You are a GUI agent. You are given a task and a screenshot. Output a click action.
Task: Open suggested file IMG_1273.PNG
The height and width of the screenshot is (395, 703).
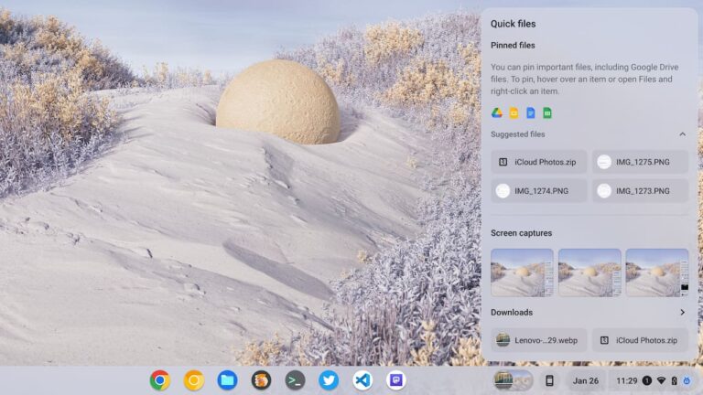tap(640, 191)
